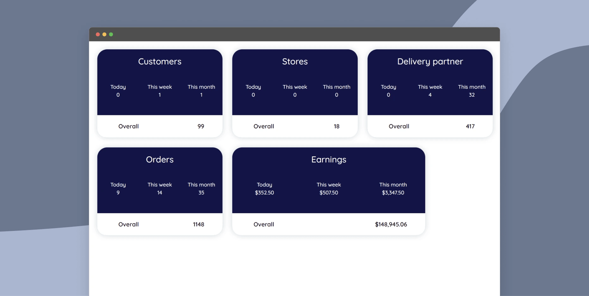This screenshot has width=589, height=296.
Task: Click the red close window dot
Action: [98, 34]
